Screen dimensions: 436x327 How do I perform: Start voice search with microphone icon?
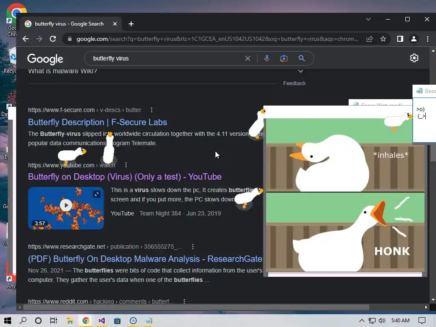click(267, 58)
